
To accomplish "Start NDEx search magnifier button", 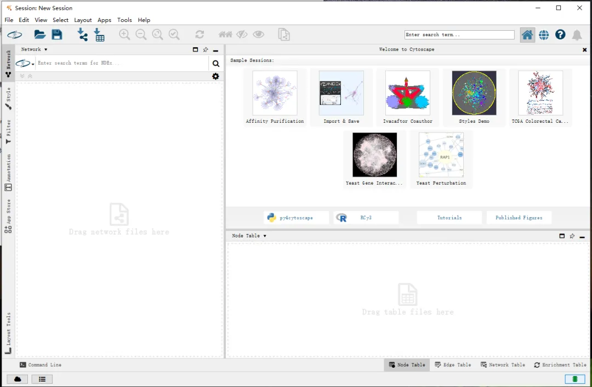I will click(216, 64).
